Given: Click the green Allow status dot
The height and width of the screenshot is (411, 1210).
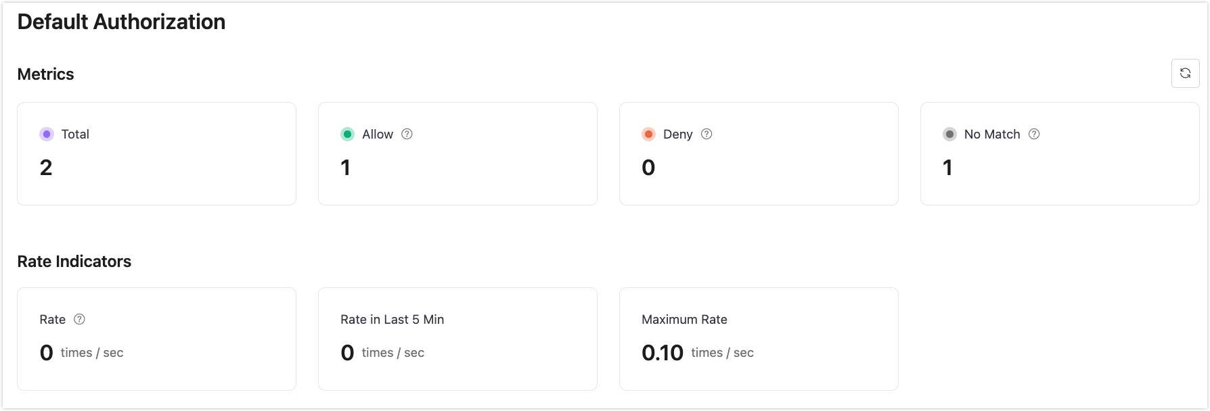Looking at the screenshot, I should tap(347, 134).
